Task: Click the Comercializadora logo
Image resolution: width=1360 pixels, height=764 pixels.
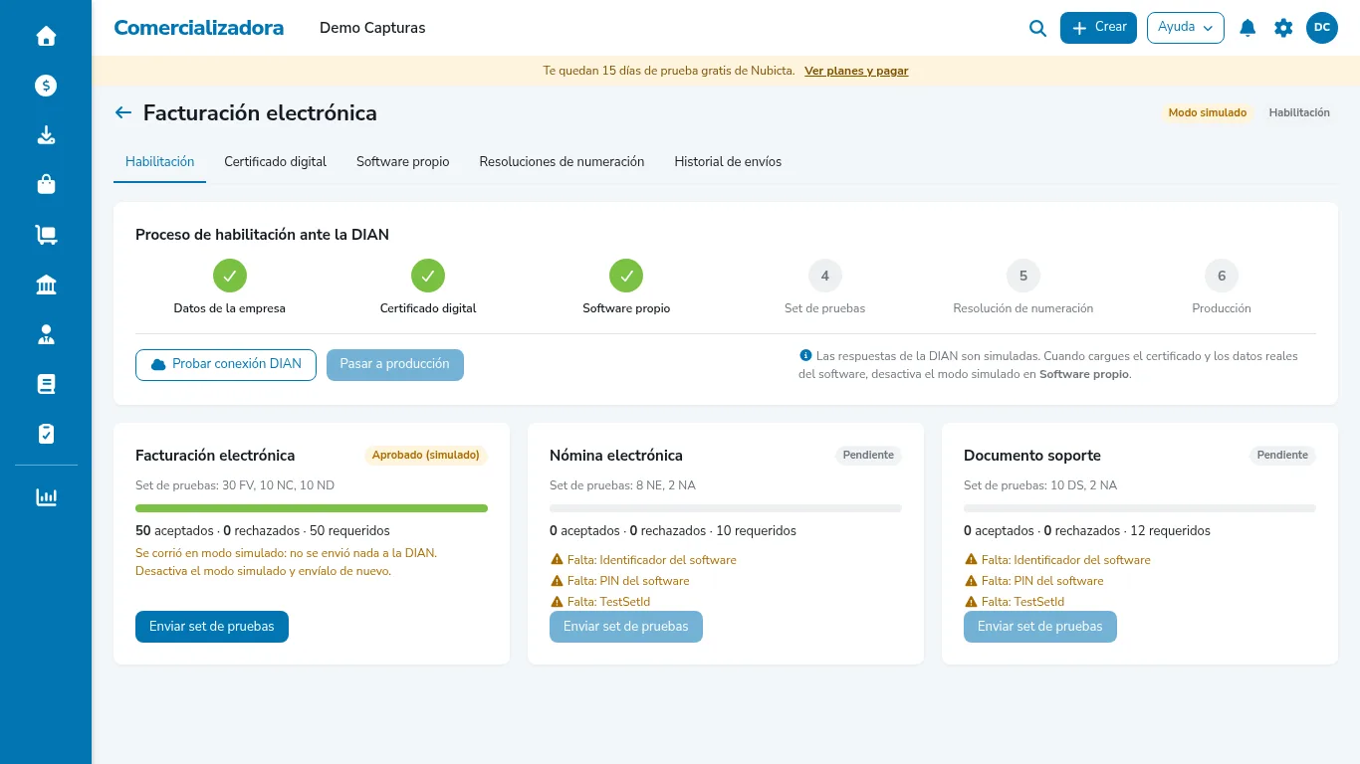Action: [x=199, y=28]
